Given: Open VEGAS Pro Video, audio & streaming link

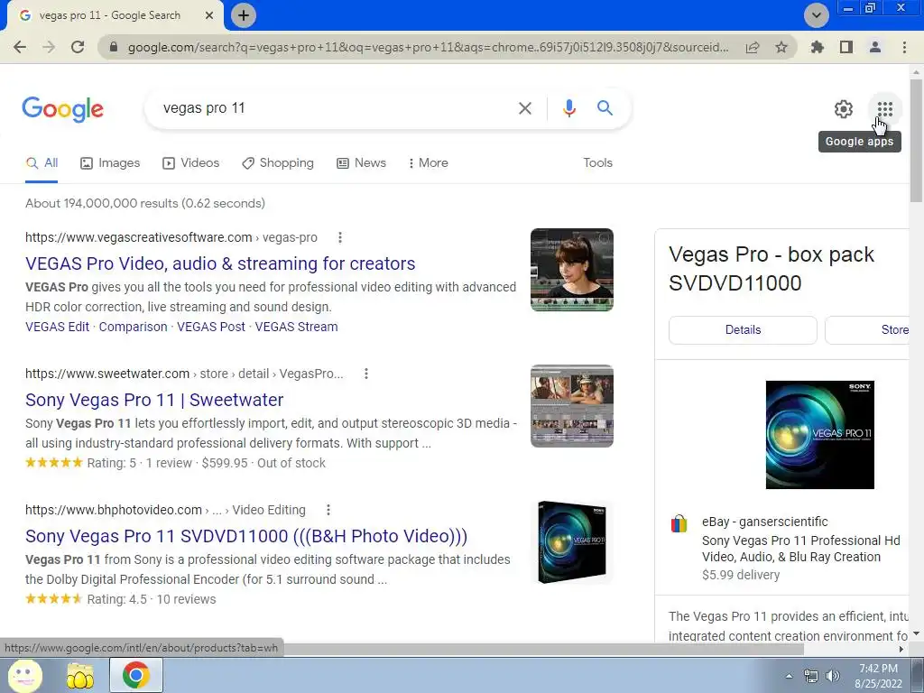Looking at the screenshot, I should 220,263.
